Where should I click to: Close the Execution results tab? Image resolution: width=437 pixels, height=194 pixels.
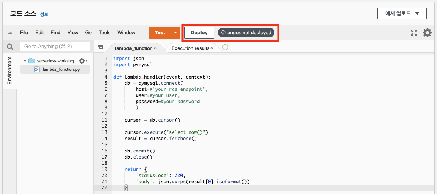pyautogui.click(x=212, y=48)
